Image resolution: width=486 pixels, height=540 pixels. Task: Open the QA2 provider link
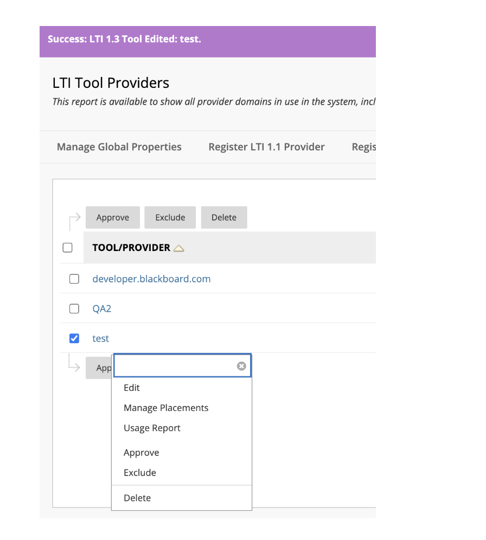(101, 308)
